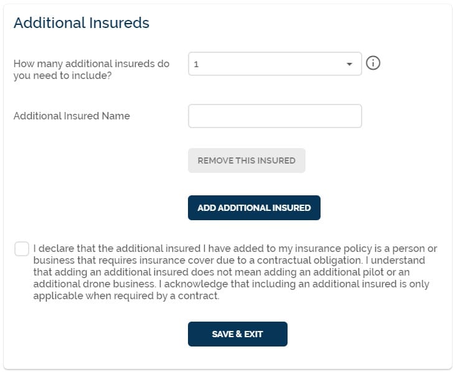Show the tooltip from the circled i icon

point(373,63)
